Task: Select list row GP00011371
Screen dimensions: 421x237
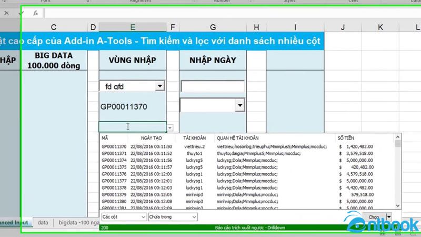Action: pos(247,153)
